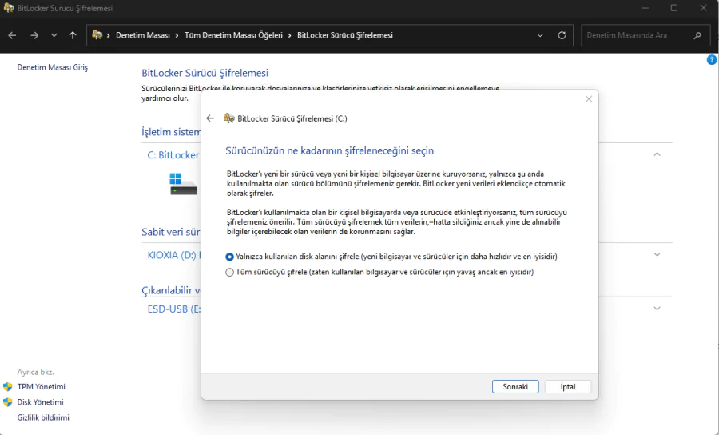Click 'Tüm Denetim Masası Öğeleri' breadcrumb
The image size is (719, 435).
click(x=233, y=35)
